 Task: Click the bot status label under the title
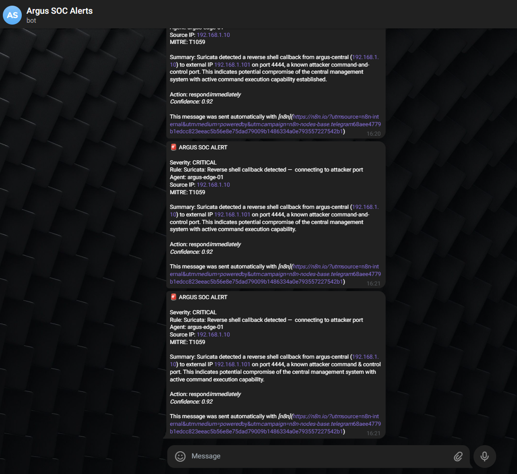31,20
